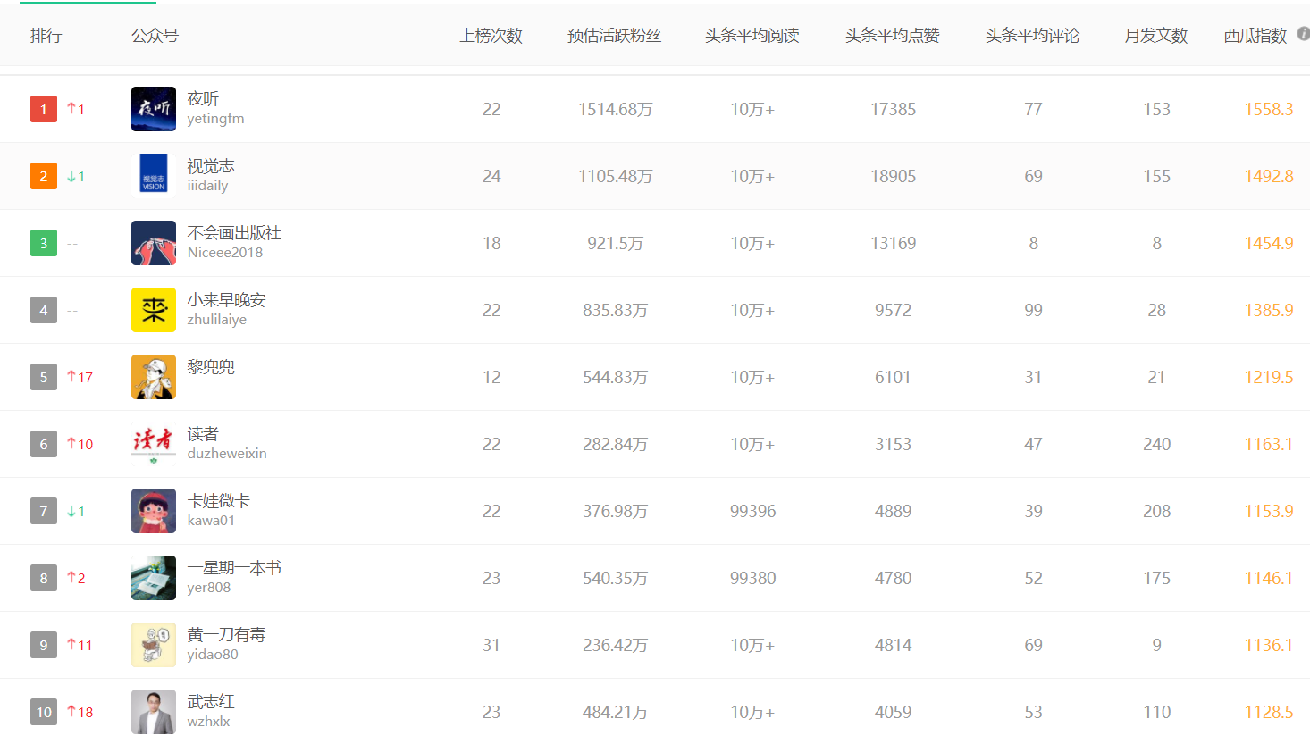Click the 99396 average reads value
Screen dimensions: 1310x744
(x=752, y=511)
